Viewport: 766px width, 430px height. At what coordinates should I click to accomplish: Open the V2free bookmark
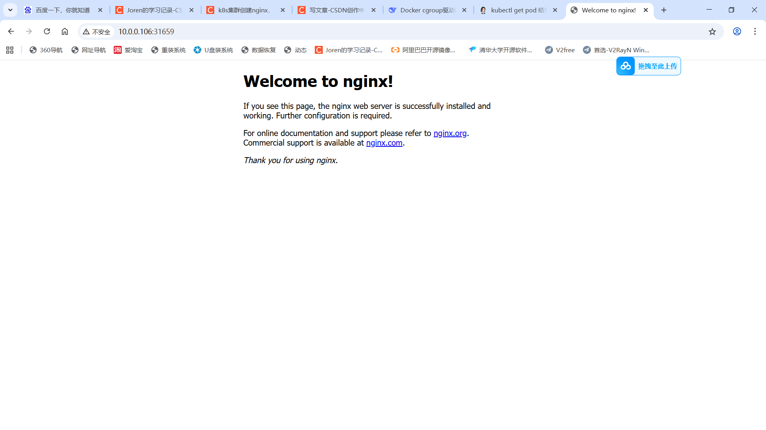pyautogui.click(x=560, y=50)
